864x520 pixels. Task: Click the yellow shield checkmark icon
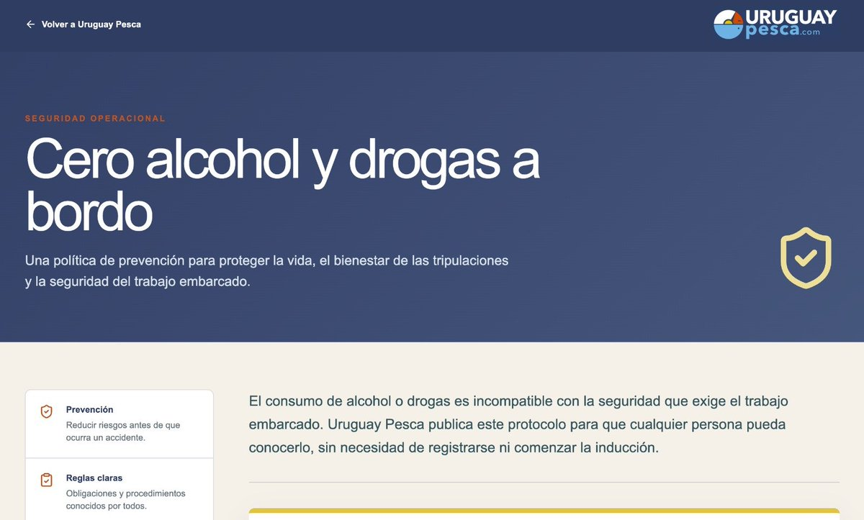[x=806, y=257]
